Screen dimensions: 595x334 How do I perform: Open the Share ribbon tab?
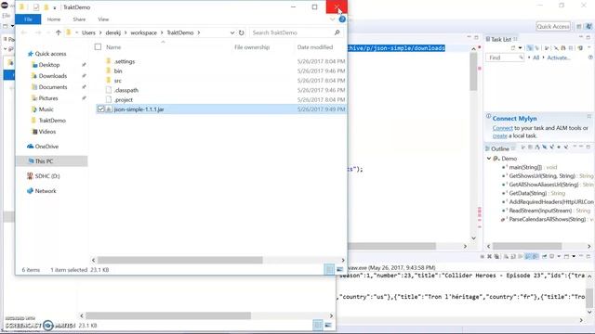[x=79, y=19]
